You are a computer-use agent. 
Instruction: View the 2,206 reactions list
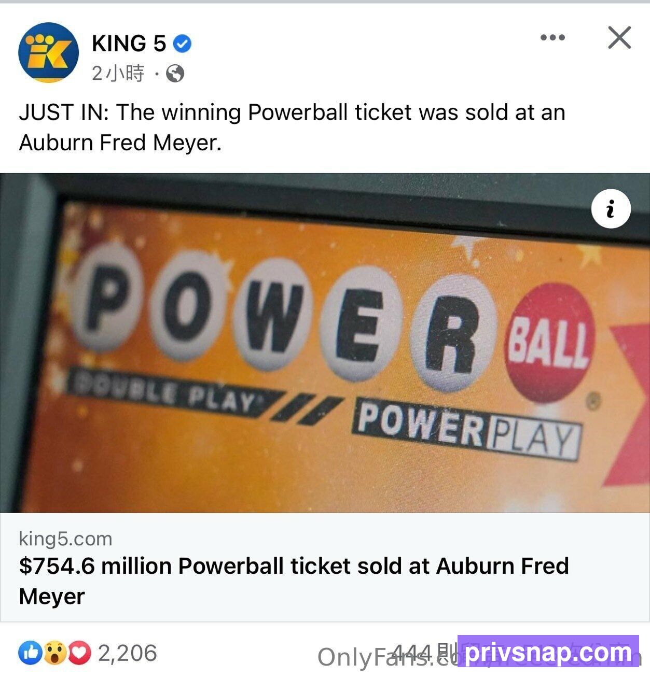pos(127,653)
